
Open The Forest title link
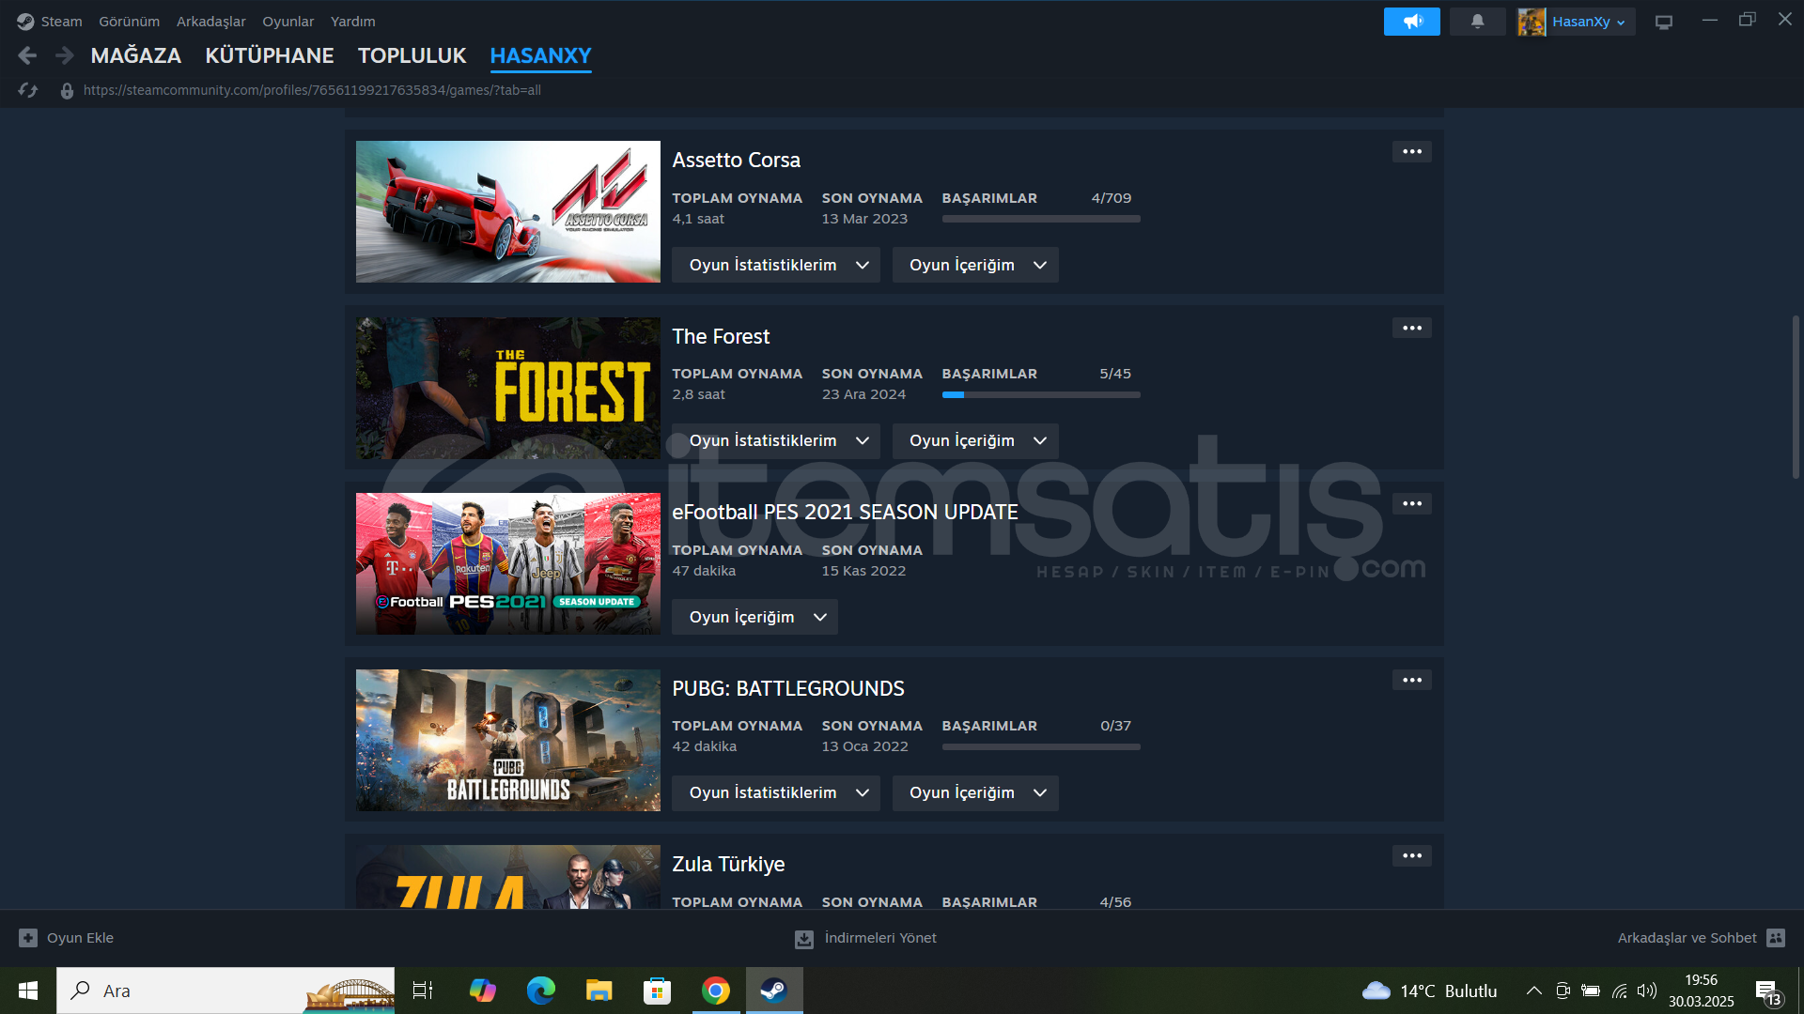click(x=721, y=336)
